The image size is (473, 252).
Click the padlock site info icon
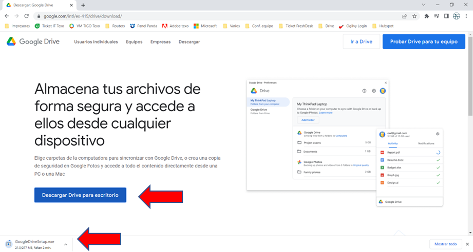pyautogui.click(x=39, y=16)
